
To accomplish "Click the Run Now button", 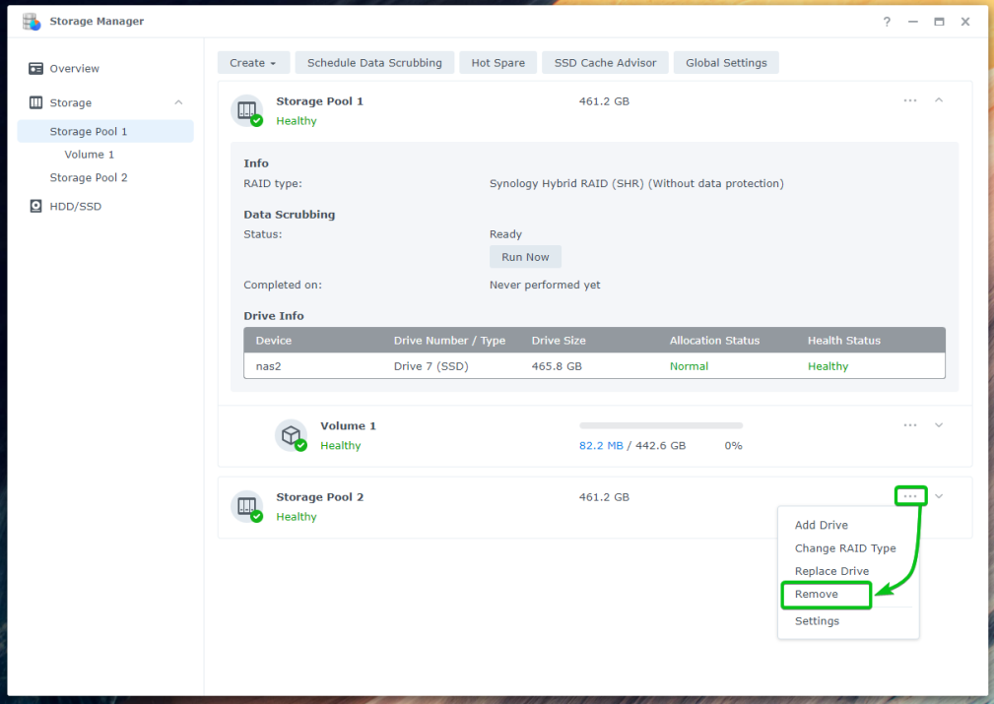I will click(x=525, y=257).
